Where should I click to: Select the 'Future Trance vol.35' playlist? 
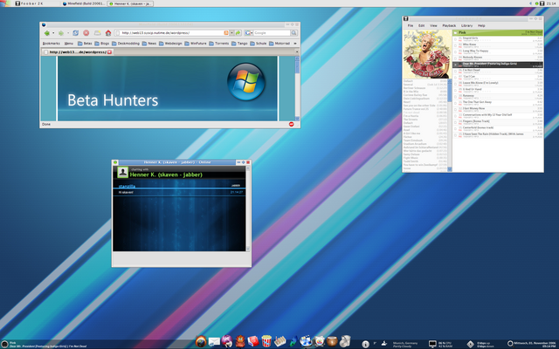[424, 109]
